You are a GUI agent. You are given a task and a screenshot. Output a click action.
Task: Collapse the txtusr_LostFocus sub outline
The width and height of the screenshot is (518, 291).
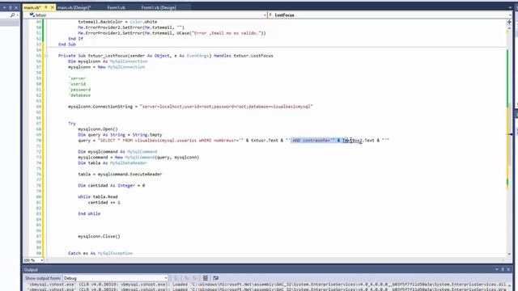pyautogui.click(x=46, y=56)
